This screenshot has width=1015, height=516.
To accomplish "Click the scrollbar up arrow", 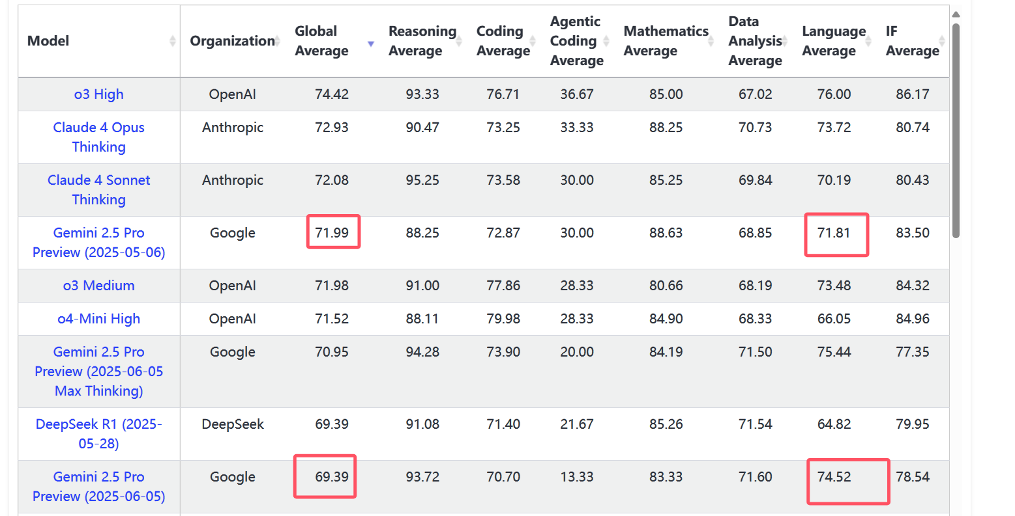I will coord(956,14).
